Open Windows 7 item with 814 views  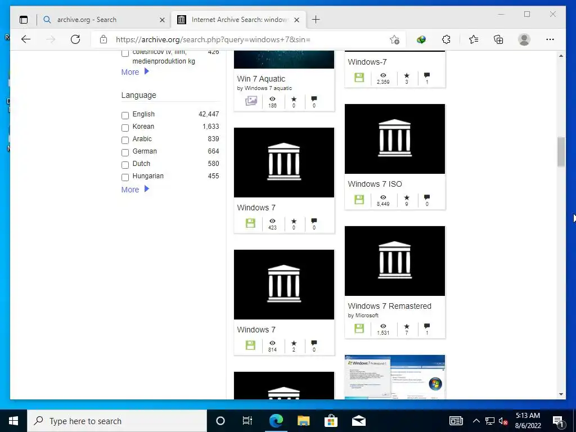pyautogui.click(x=256, y=330)
